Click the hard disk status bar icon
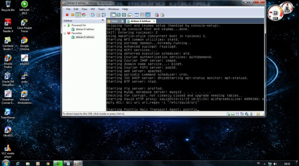This screenshot has height=166, width=299. [x=232, y=114]
